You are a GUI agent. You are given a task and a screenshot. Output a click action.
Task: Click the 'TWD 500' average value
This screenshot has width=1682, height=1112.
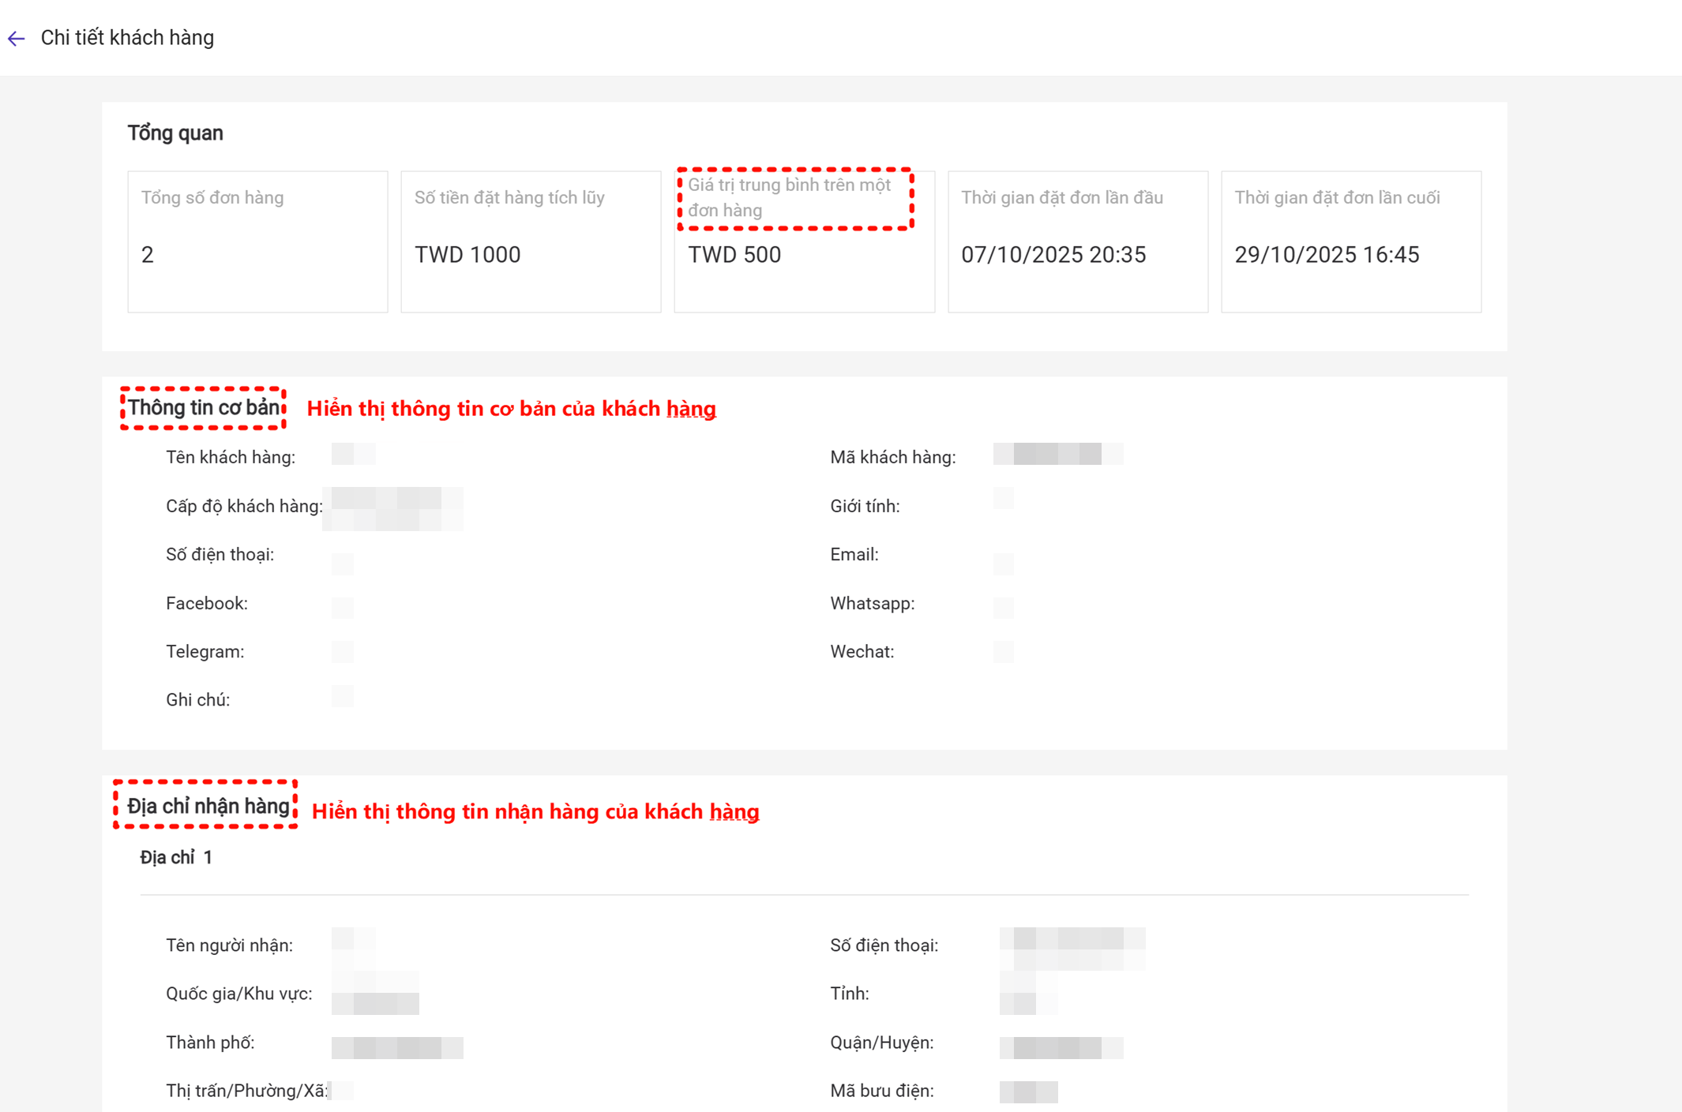pyautogui.click(x=734, y=255)
